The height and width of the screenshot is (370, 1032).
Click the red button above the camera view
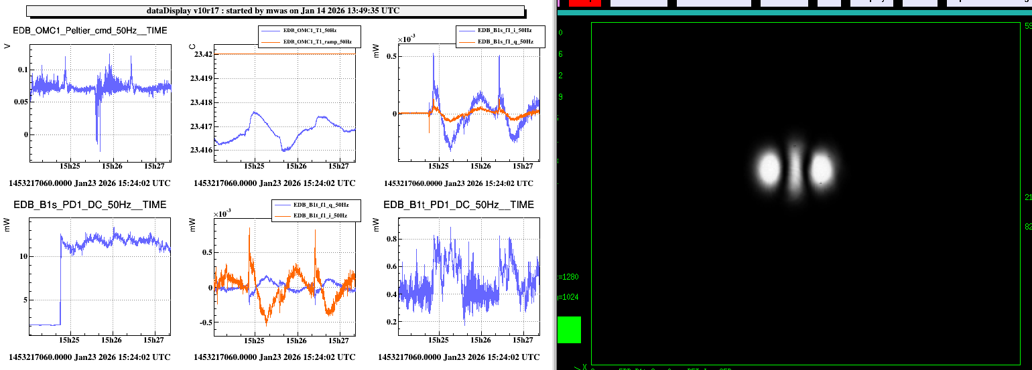585,3
